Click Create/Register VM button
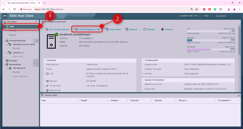 point(87,29)
